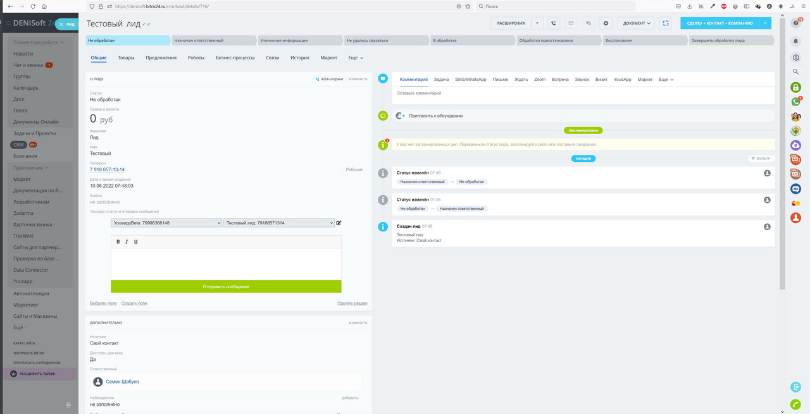Click the WhatsApp icon in right sidebar

[x=796, y=102]
